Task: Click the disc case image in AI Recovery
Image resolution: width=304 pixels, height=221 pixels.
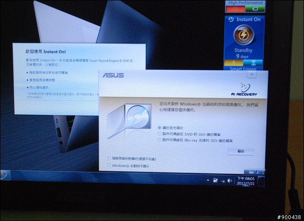Action: coord(130,121)
